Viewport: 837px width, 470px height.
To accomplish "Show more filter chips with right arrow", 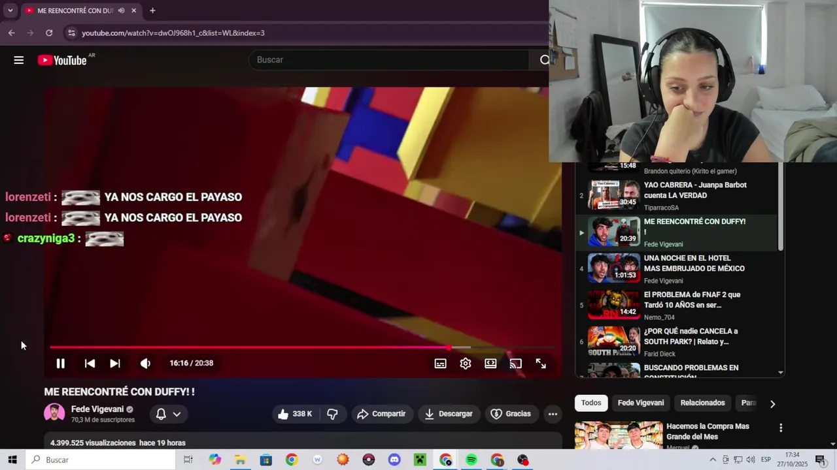I will pos(772,404).
